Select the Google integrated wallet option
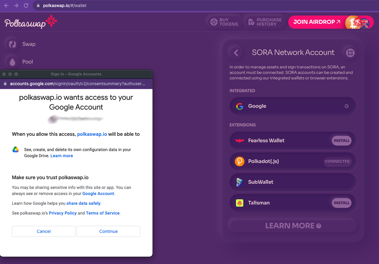Image resolution: width=379 pixels, height=264 pixels. [293, 106]
